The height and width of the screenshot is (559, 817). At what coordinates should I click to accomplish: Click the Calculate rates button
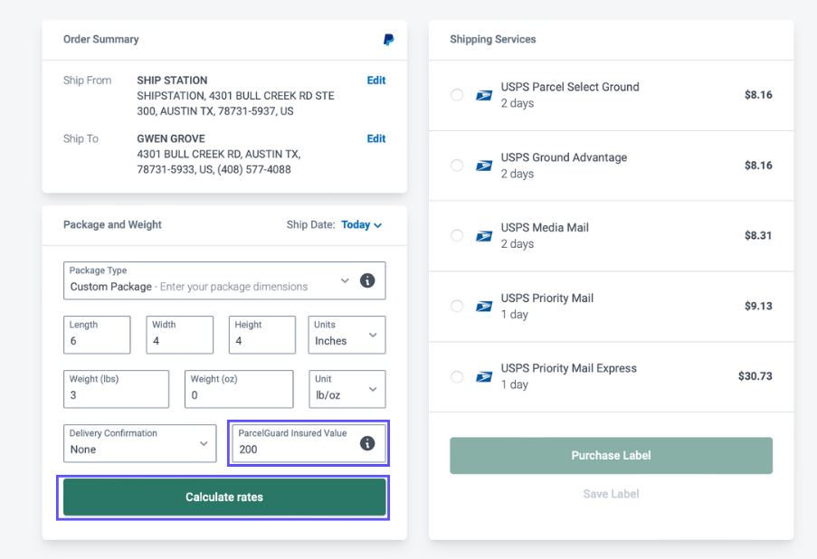(x=224, y=497)
